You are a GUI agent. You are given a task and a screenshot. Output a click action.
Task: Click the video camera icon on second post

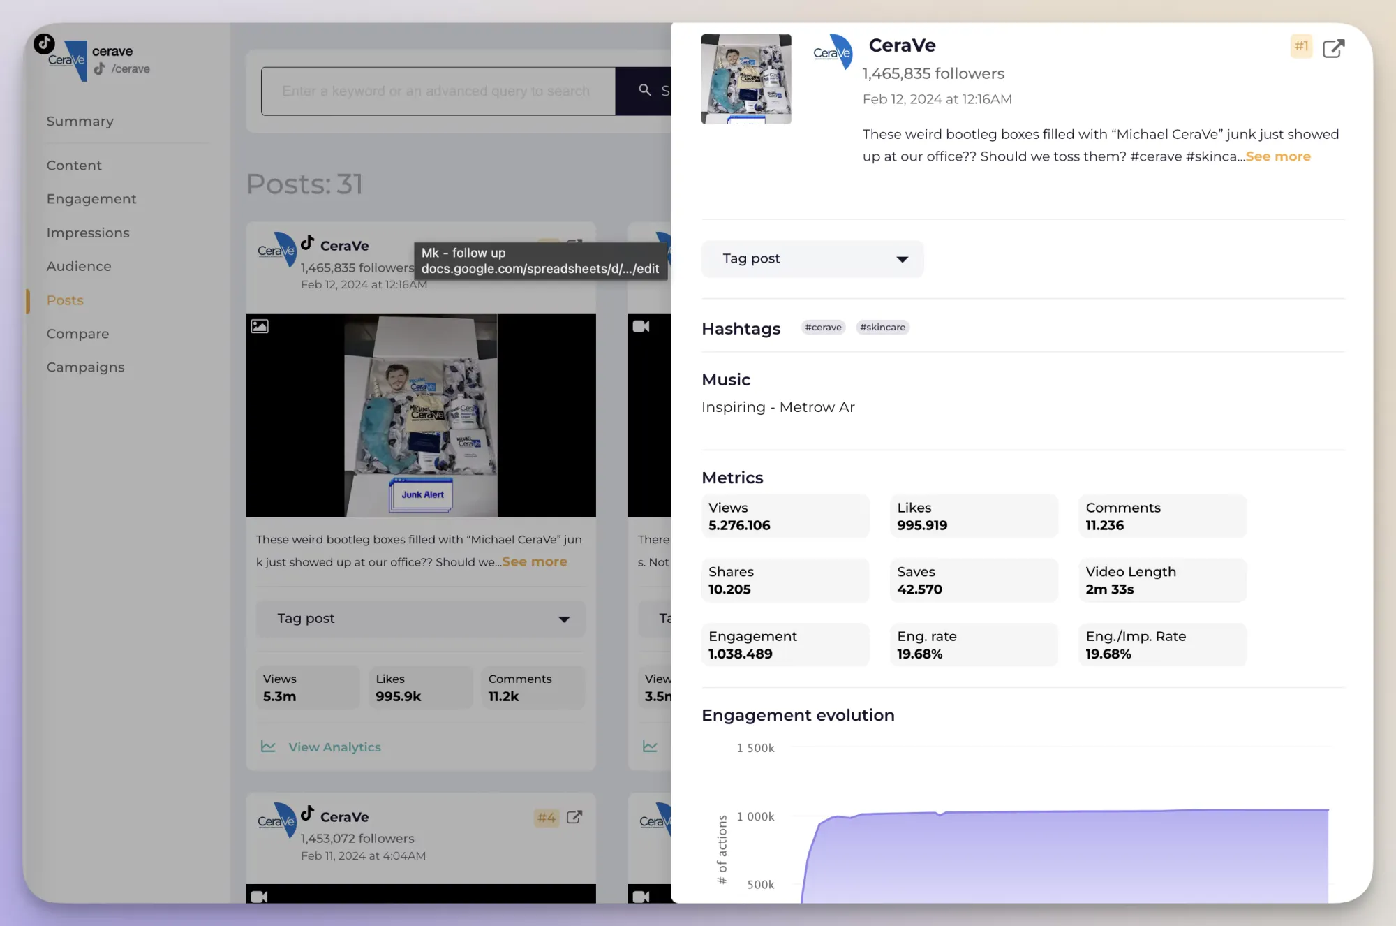[641, 326]
